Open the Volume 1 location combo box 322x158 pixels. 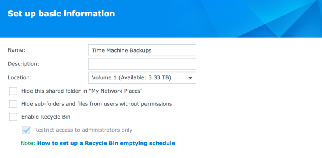142,78
